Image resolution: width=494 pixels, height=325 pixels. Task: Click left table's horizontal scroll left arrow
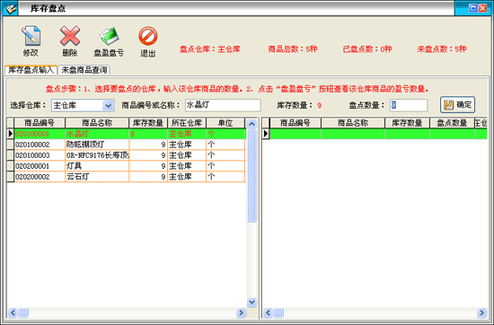click(x=13, y=312)
